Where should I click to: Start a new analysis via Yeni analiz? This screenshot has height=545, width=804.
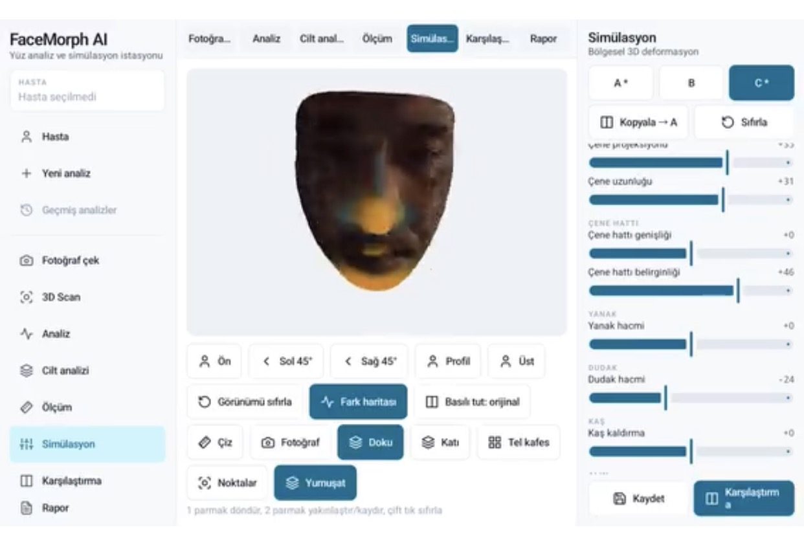click(87, 173)
